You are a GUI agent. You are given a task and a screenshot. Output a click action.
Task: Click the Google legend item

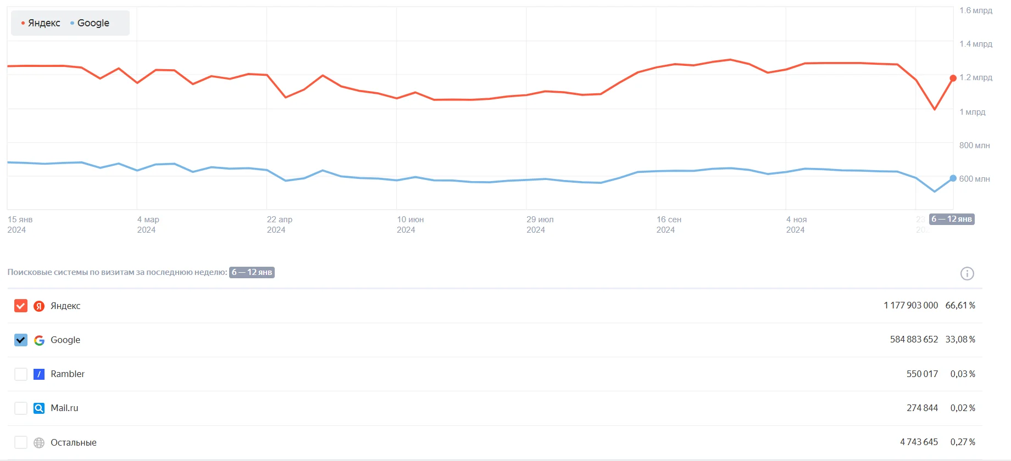point(90,23)
